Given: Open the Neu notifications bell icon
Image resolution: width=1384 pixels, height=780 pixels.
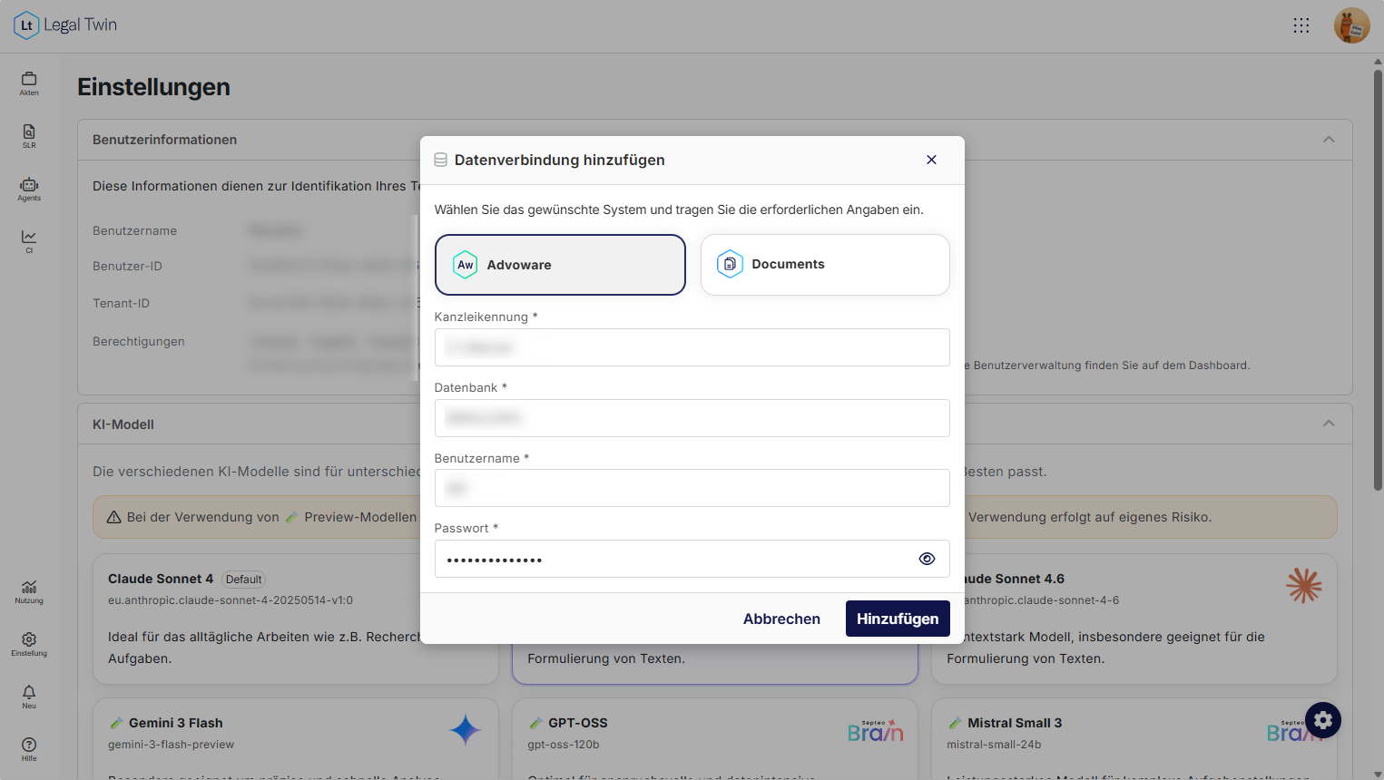Looking at the screenshot, I should [29, 697].
